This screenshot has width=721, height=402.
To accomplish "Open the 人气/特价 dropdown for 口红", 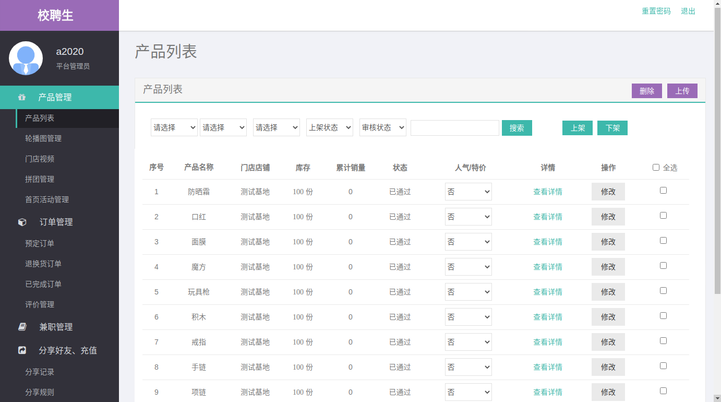I will [468, 217].
